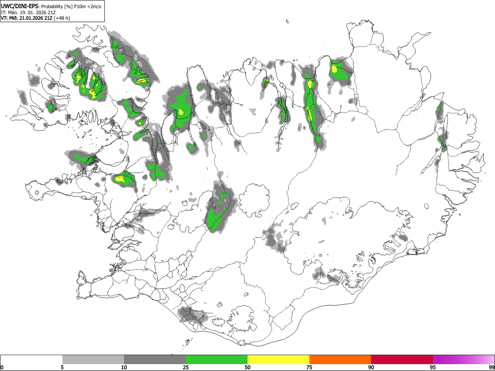Click the VT: Mið. 21.01.2026 21Z line
The image size is (495, 371).
(x=27, y=18)
